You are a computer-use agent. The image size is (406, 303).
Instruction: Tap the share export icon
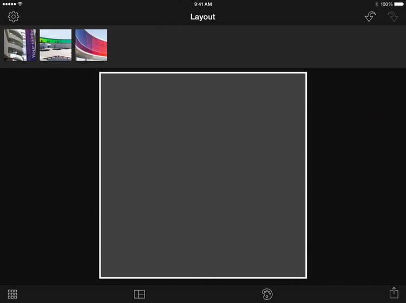394,293
